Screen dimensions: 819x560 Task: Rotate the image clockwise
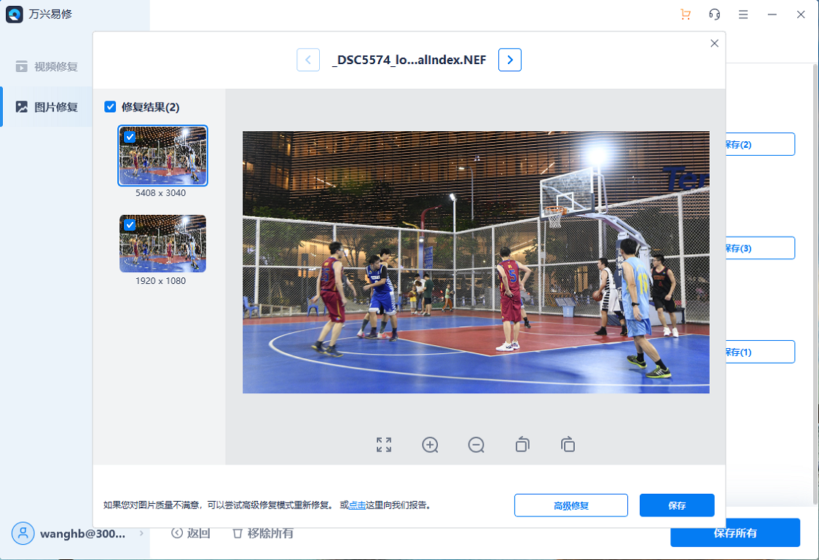(x=568, y=445)
